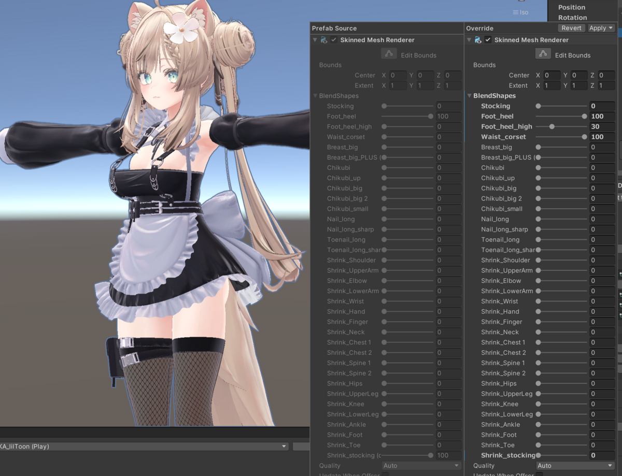Select Rotation in the transform menu
Viewport: 622px width, 476px height.
571,17
